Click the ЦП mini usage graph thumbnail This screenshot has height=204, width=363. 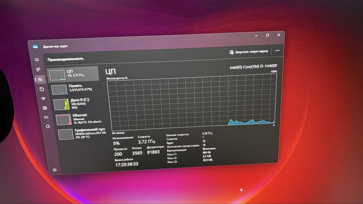[x=57, y=75]
